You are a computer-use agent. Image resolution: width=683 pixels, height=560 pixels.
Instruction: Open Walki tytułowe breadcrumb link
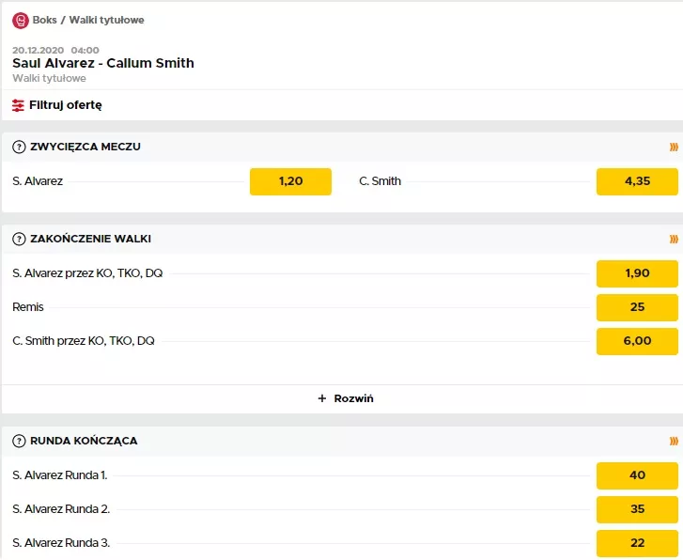(x=106, y=20)
